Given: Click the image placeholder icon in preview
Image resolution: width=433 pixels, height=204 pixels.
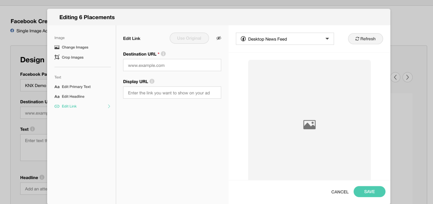Looking at the screenshot, I should tap(309, 125).
